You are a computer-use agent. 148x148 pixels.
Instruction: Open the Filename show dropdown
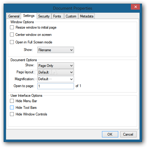pyautogui.click(x=56, y=50)
